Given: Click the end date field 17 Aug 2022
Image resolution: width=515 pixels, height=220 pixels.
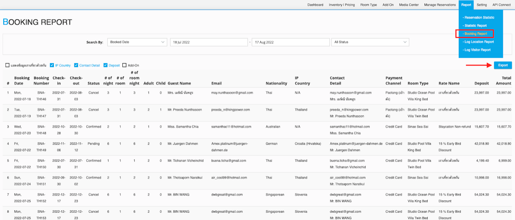Looking at the screenshot, I should pos(290,42).
